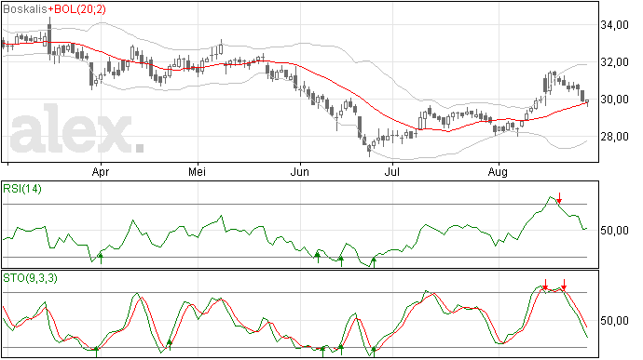Click the 32,00 price axis label
643x360 pixels.
[x=614, y=62]
